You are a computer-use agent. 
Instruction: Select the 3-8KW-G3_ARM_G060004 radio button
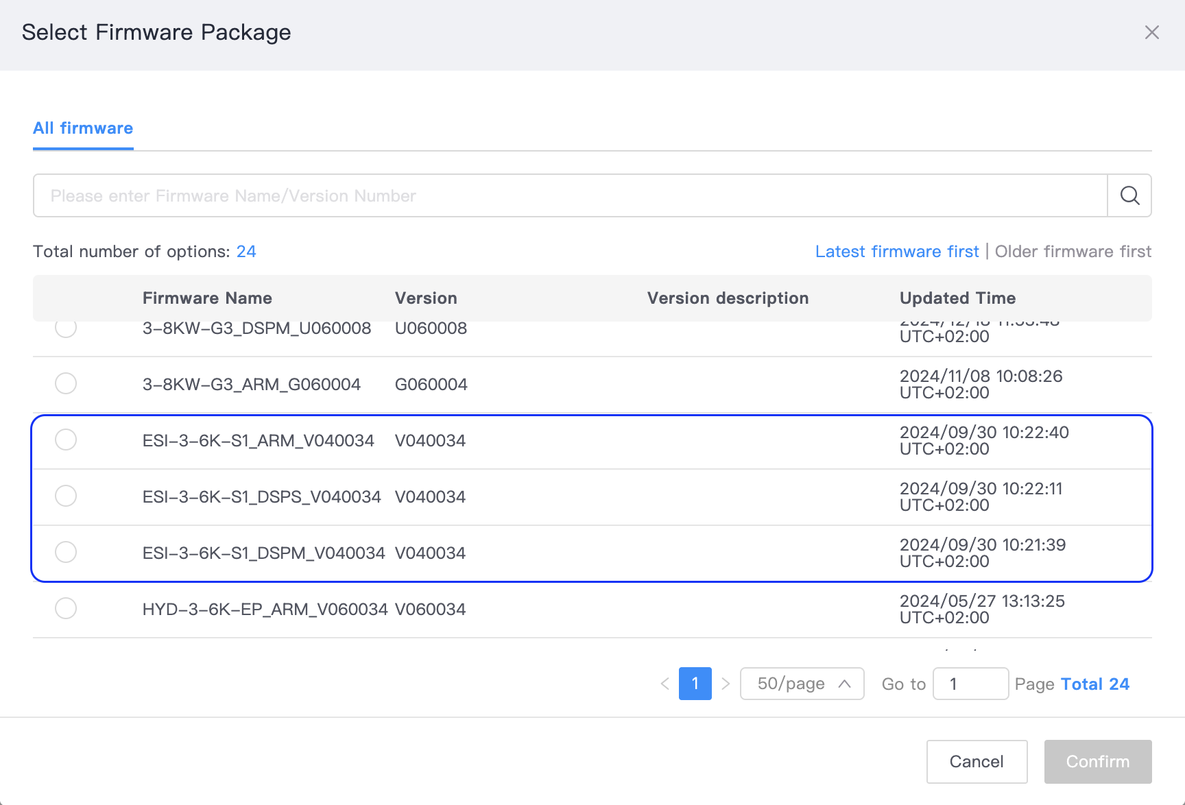pos(66,383)
